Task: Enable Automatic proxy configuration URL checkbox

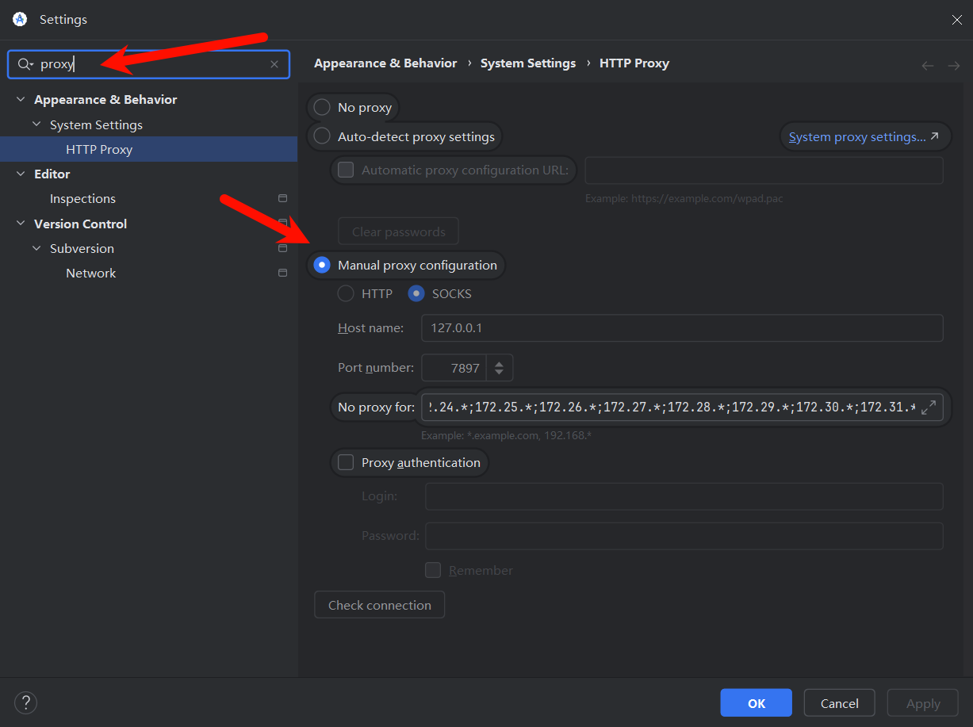Action: tap(346, 170)
